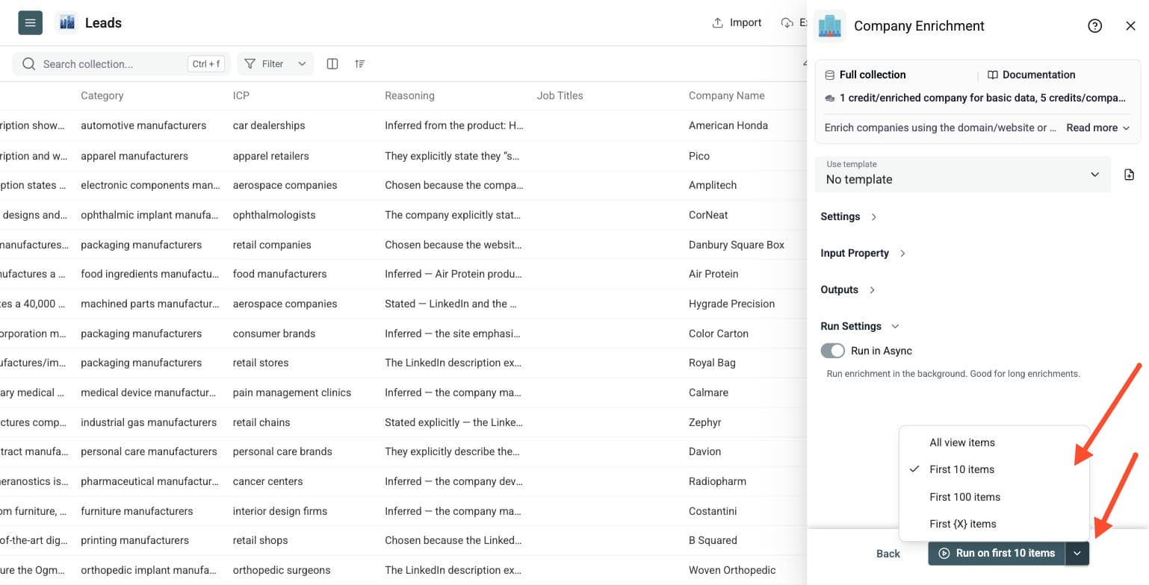
Task: Select First 10 items option
Action: point(994,469)
